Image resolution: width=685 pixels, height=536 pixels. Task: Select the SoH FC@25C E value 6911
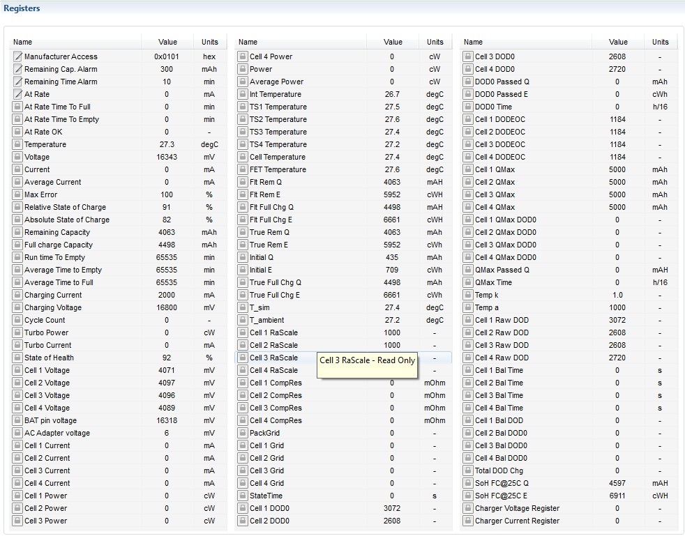[x=617, y=496]
